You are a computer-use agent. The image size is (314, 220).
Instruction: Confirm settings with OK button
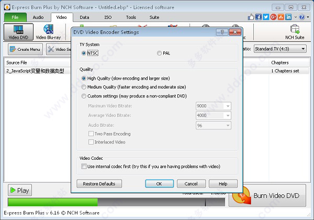[x=160, y=184]
